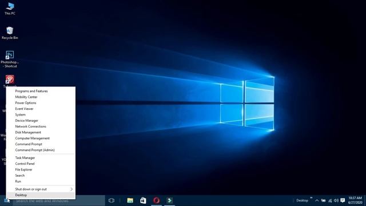Open Device Manager
Image resolution: width=366 pixels, height=206 pixels.
tap(41, 121)
